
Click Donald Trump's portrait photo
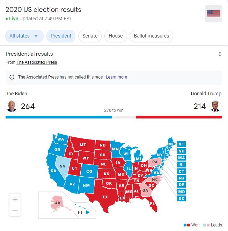[215, 106]
